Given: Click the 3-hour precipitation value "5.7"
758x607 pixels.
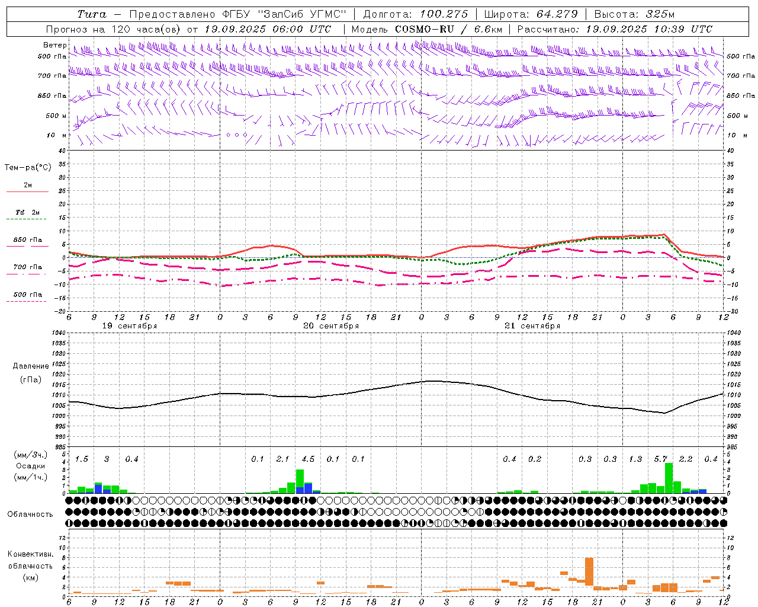Looking at the screenshot, I should coord(661,459).
